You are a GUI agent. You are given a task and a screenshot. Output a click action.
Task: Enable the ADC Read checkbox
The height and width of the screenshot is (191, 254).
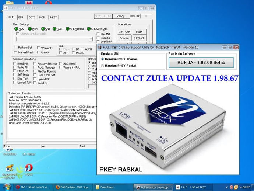(x=61, y=63)
